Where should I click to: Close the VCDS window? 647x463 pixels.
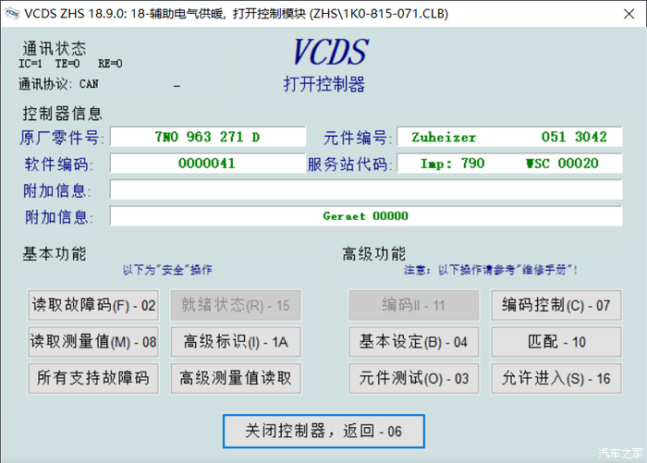tap(623, 14)
